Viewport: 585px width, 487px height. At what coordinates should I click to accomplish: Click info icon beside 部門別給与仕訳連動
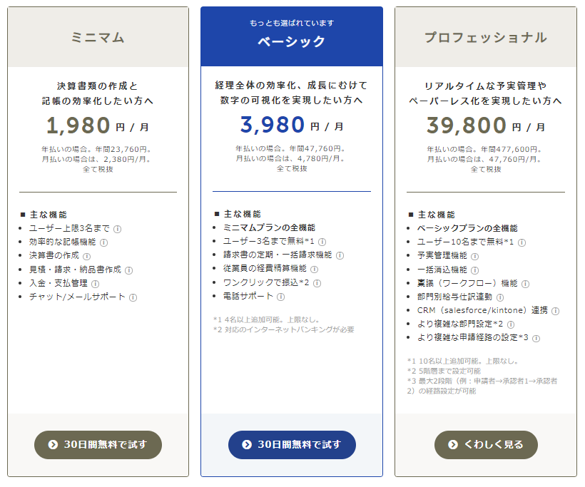coord(500,297)
